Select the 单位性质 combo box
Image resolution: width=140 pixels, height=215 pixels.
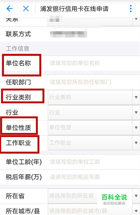(90, 127)
